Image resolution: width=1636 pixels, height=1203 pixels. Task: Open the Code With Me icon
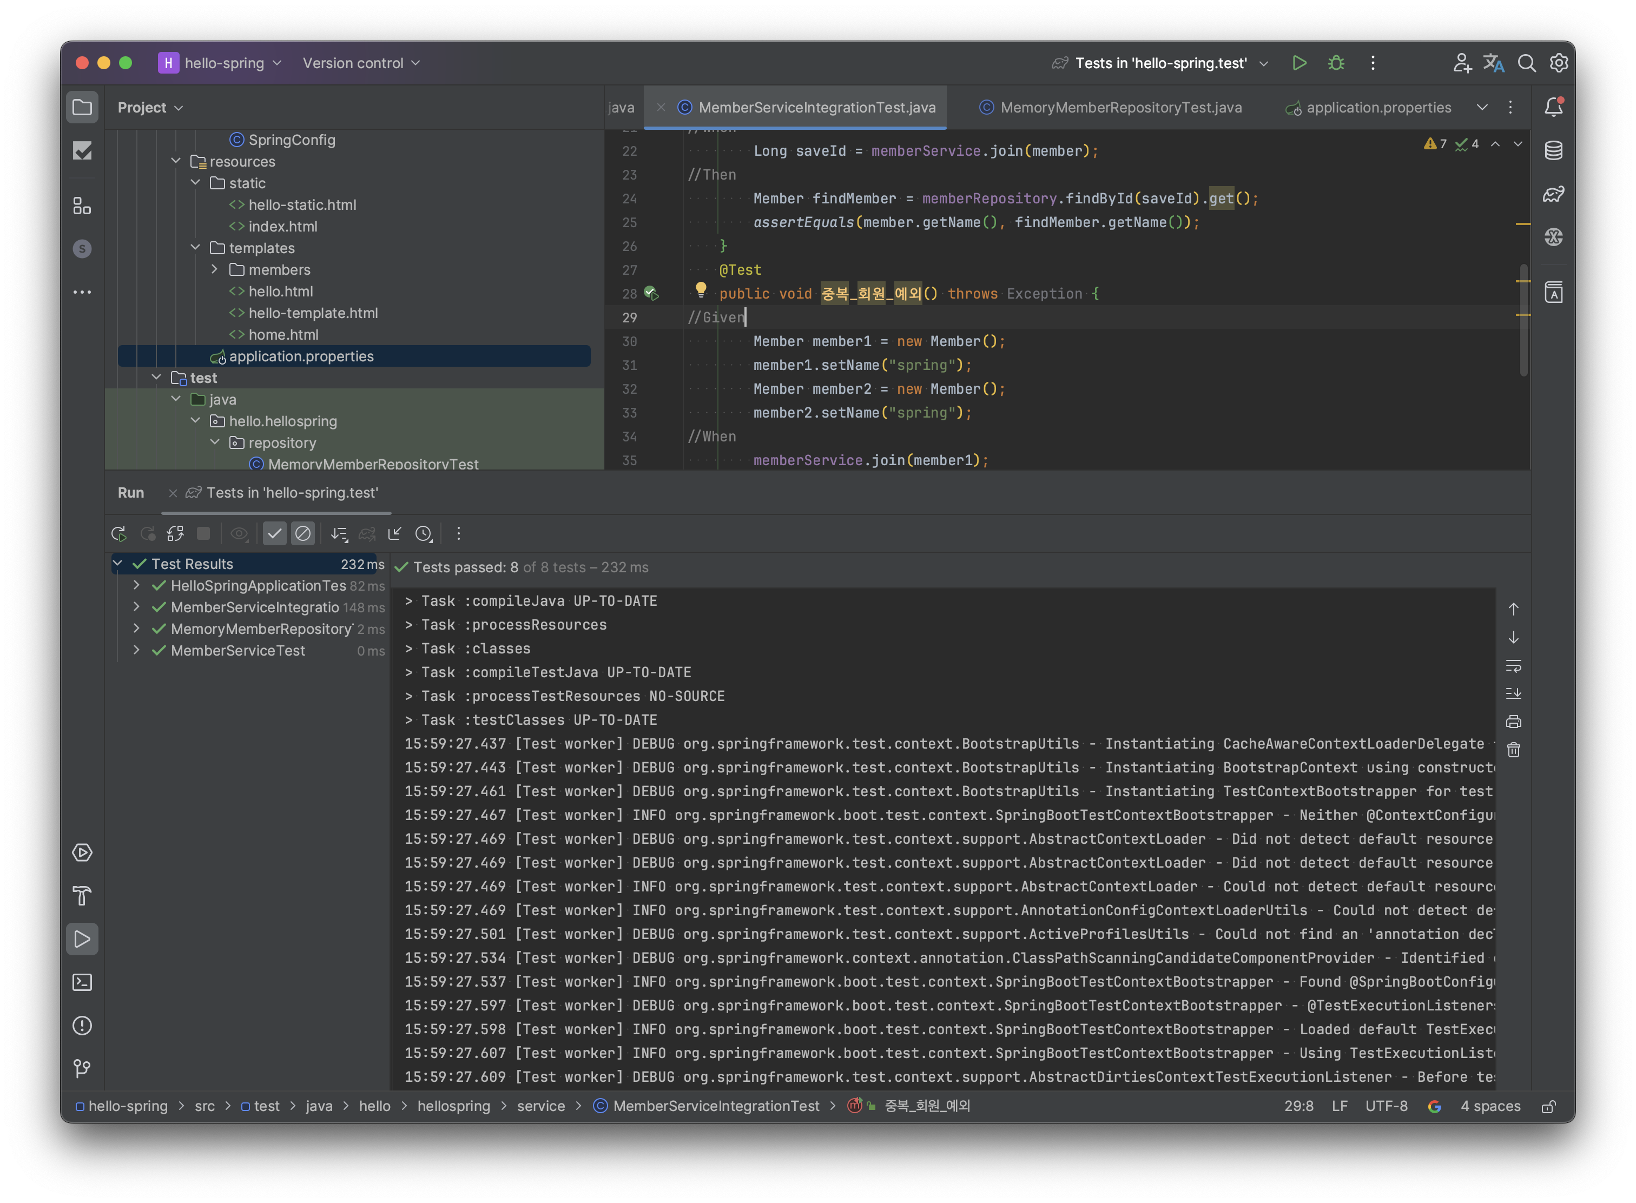point(1462,63)
